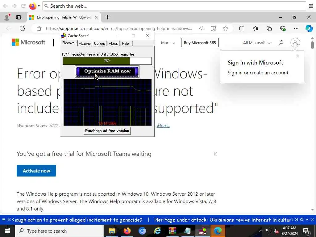
Task: Open the top bar hamburger menu
Action: click(x=311, y=6)
